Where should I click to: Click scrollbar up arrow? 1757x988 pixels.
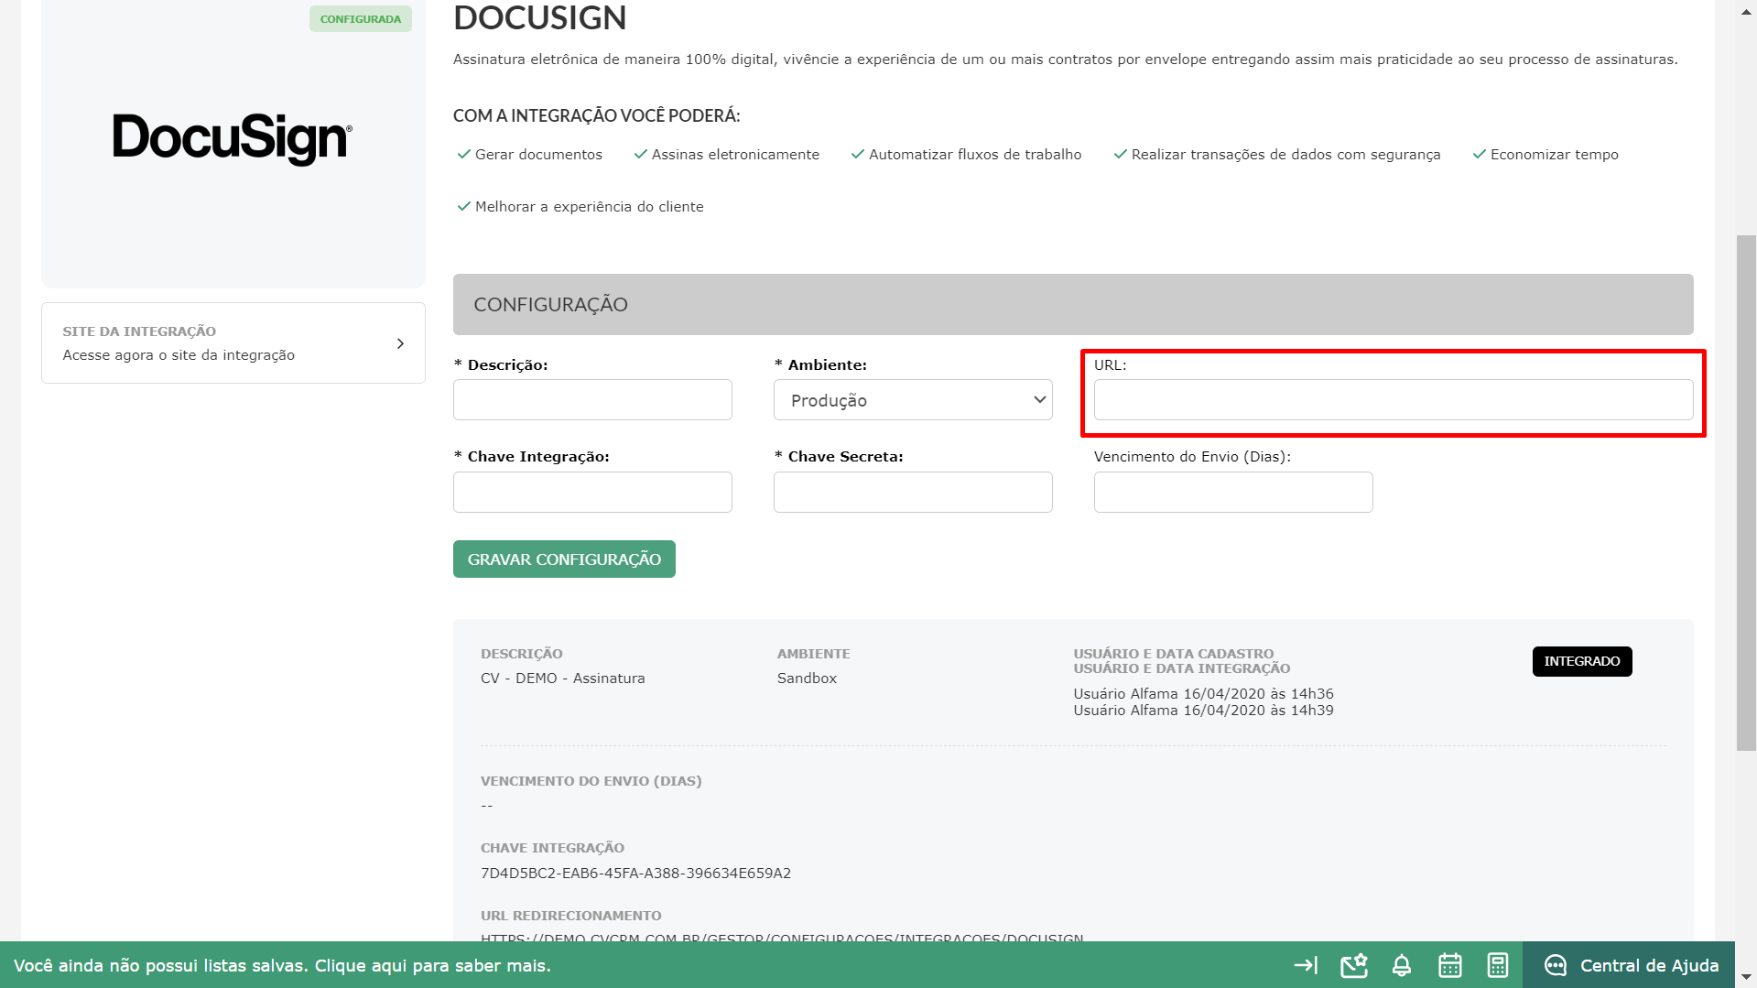click(x=1746, y=12)
